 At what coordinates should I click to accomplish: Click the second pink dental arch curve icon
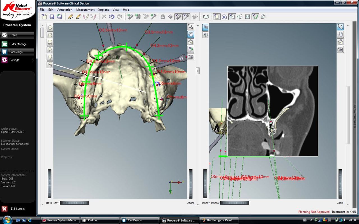pyautogui.click(x=93, y=17)
